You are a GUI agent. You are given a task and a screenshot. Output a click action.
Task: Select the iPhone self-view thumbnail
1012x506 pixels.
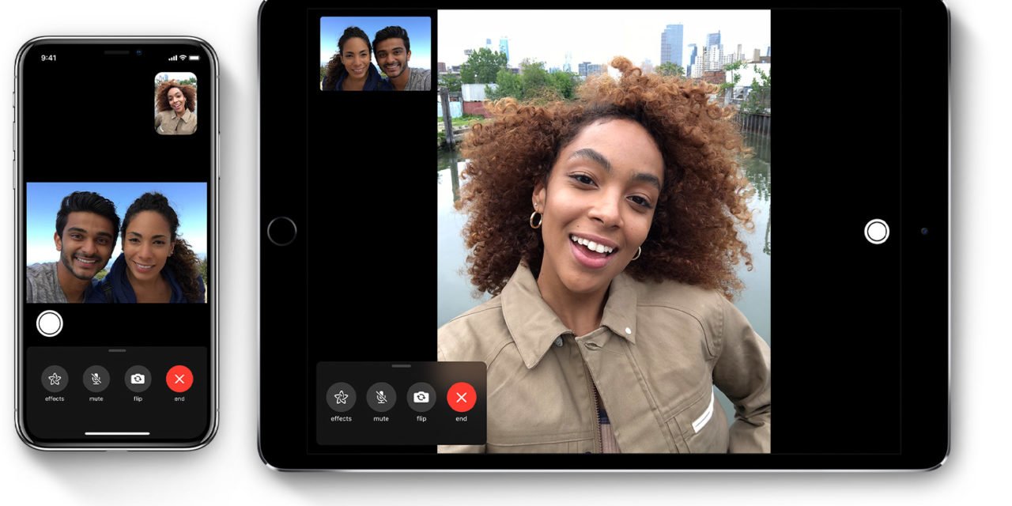tap(176, 104)
